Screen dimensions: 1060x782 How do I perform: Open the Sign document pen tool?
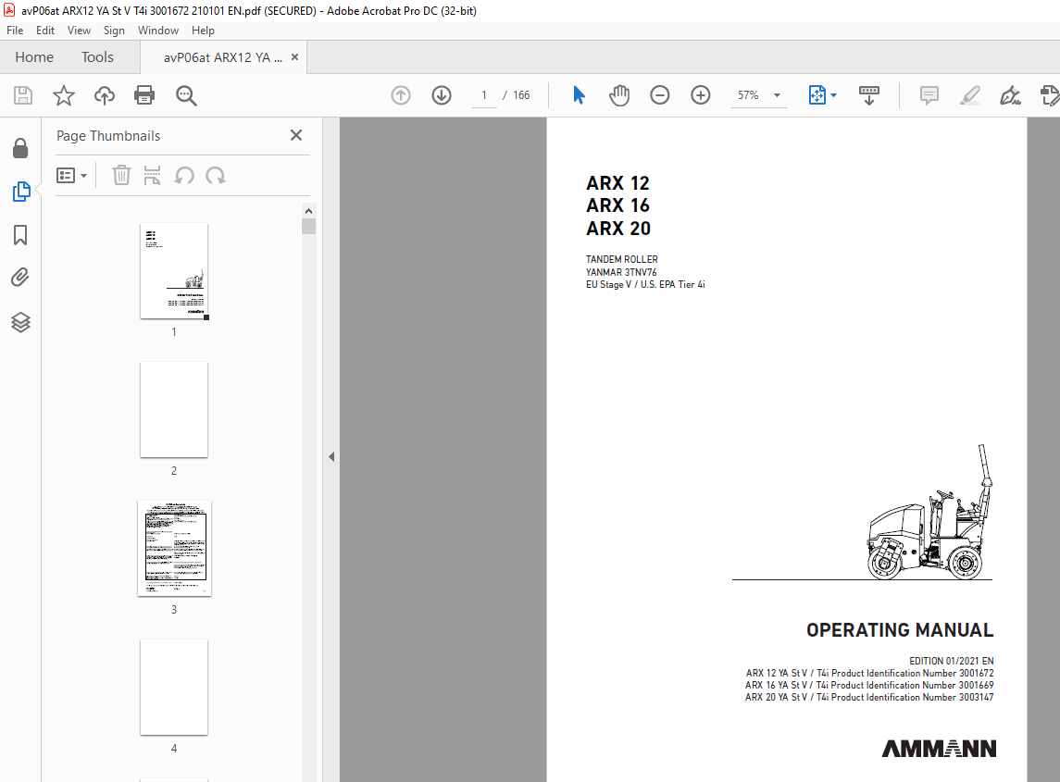(x=1010, y=95)
